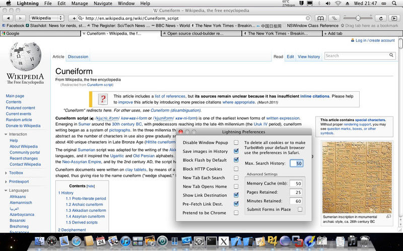Jump to 1.2 Archaic cuneiform section

[x=84, y=204]
